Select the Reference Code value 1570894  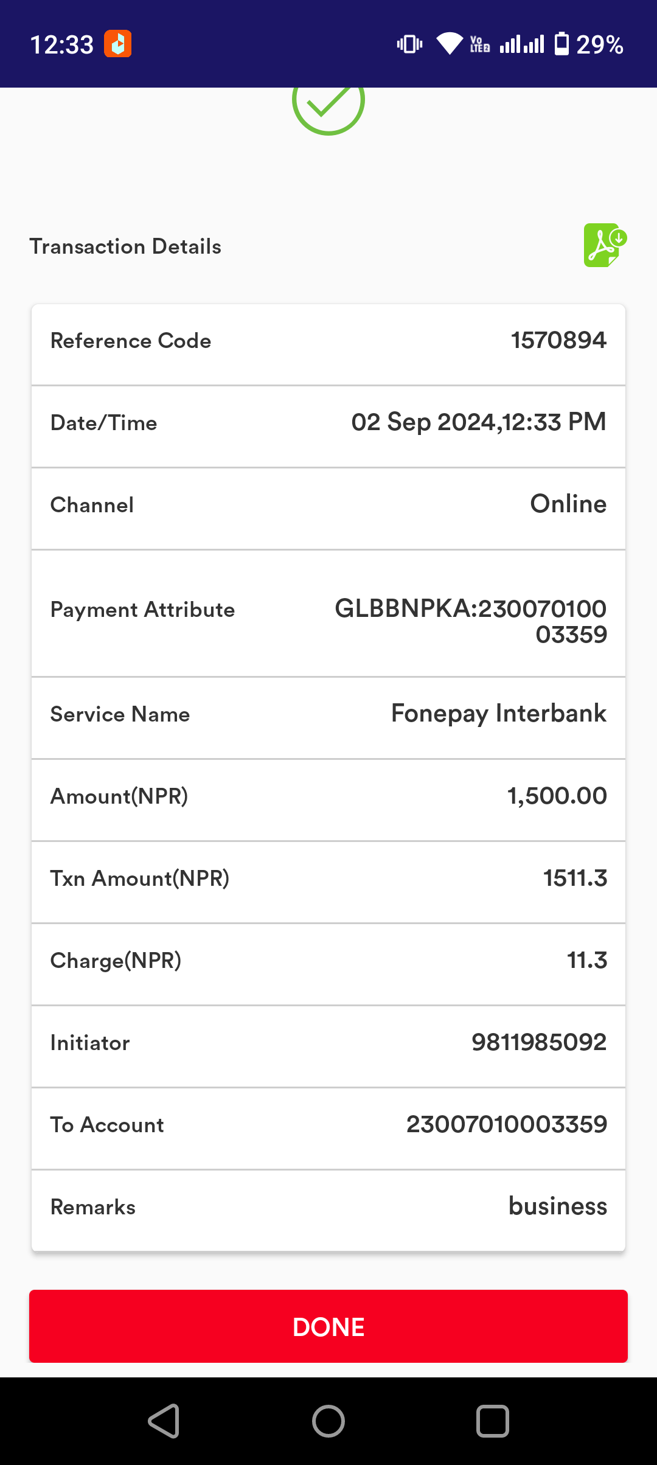coord(558,340)
